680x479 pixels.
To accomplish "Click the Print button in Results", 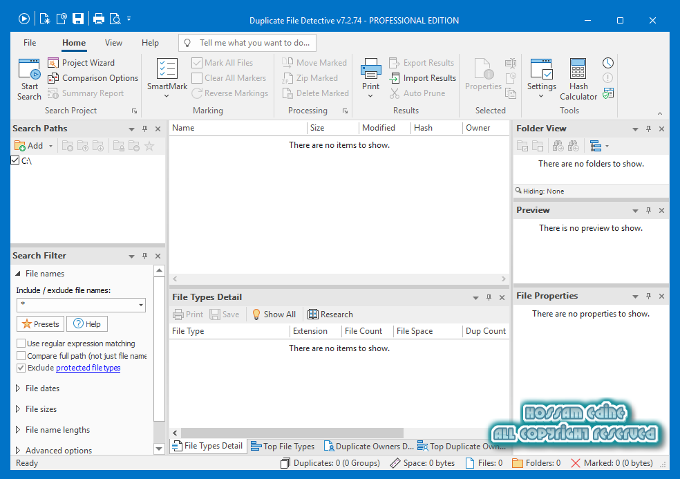I will click(x=371, y=78).
